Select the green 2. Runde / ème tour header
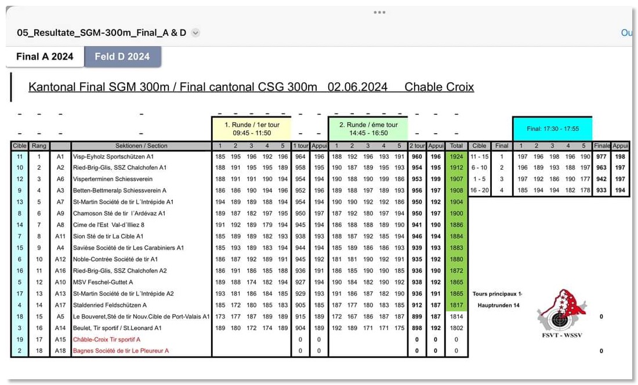 tap(368, 129)
